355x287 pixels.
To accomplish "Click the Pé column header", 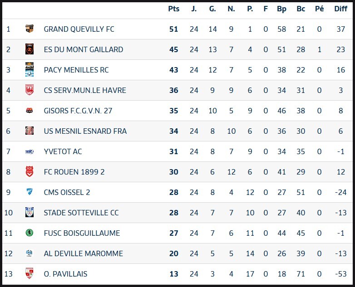I will (319, 9).
